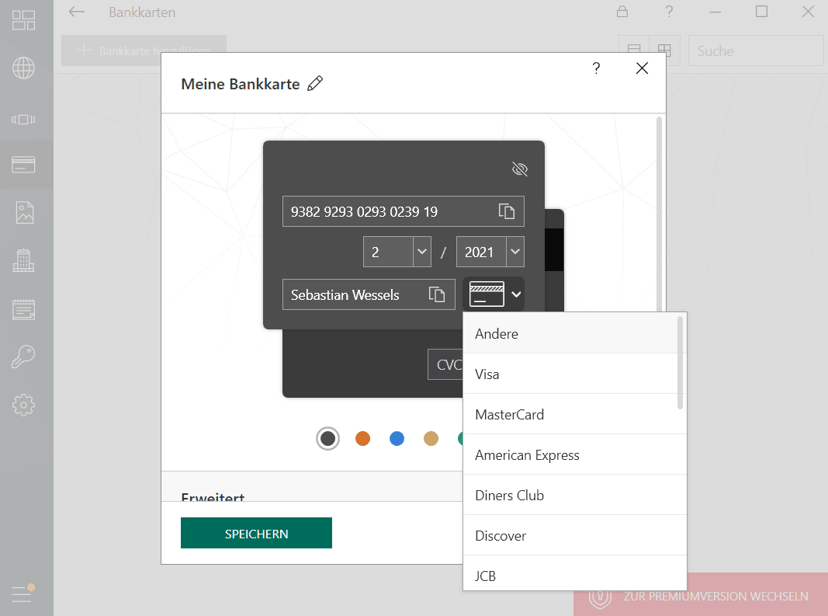Open the settings gear in sidebar
828x616 pixels.
(24, 405)
